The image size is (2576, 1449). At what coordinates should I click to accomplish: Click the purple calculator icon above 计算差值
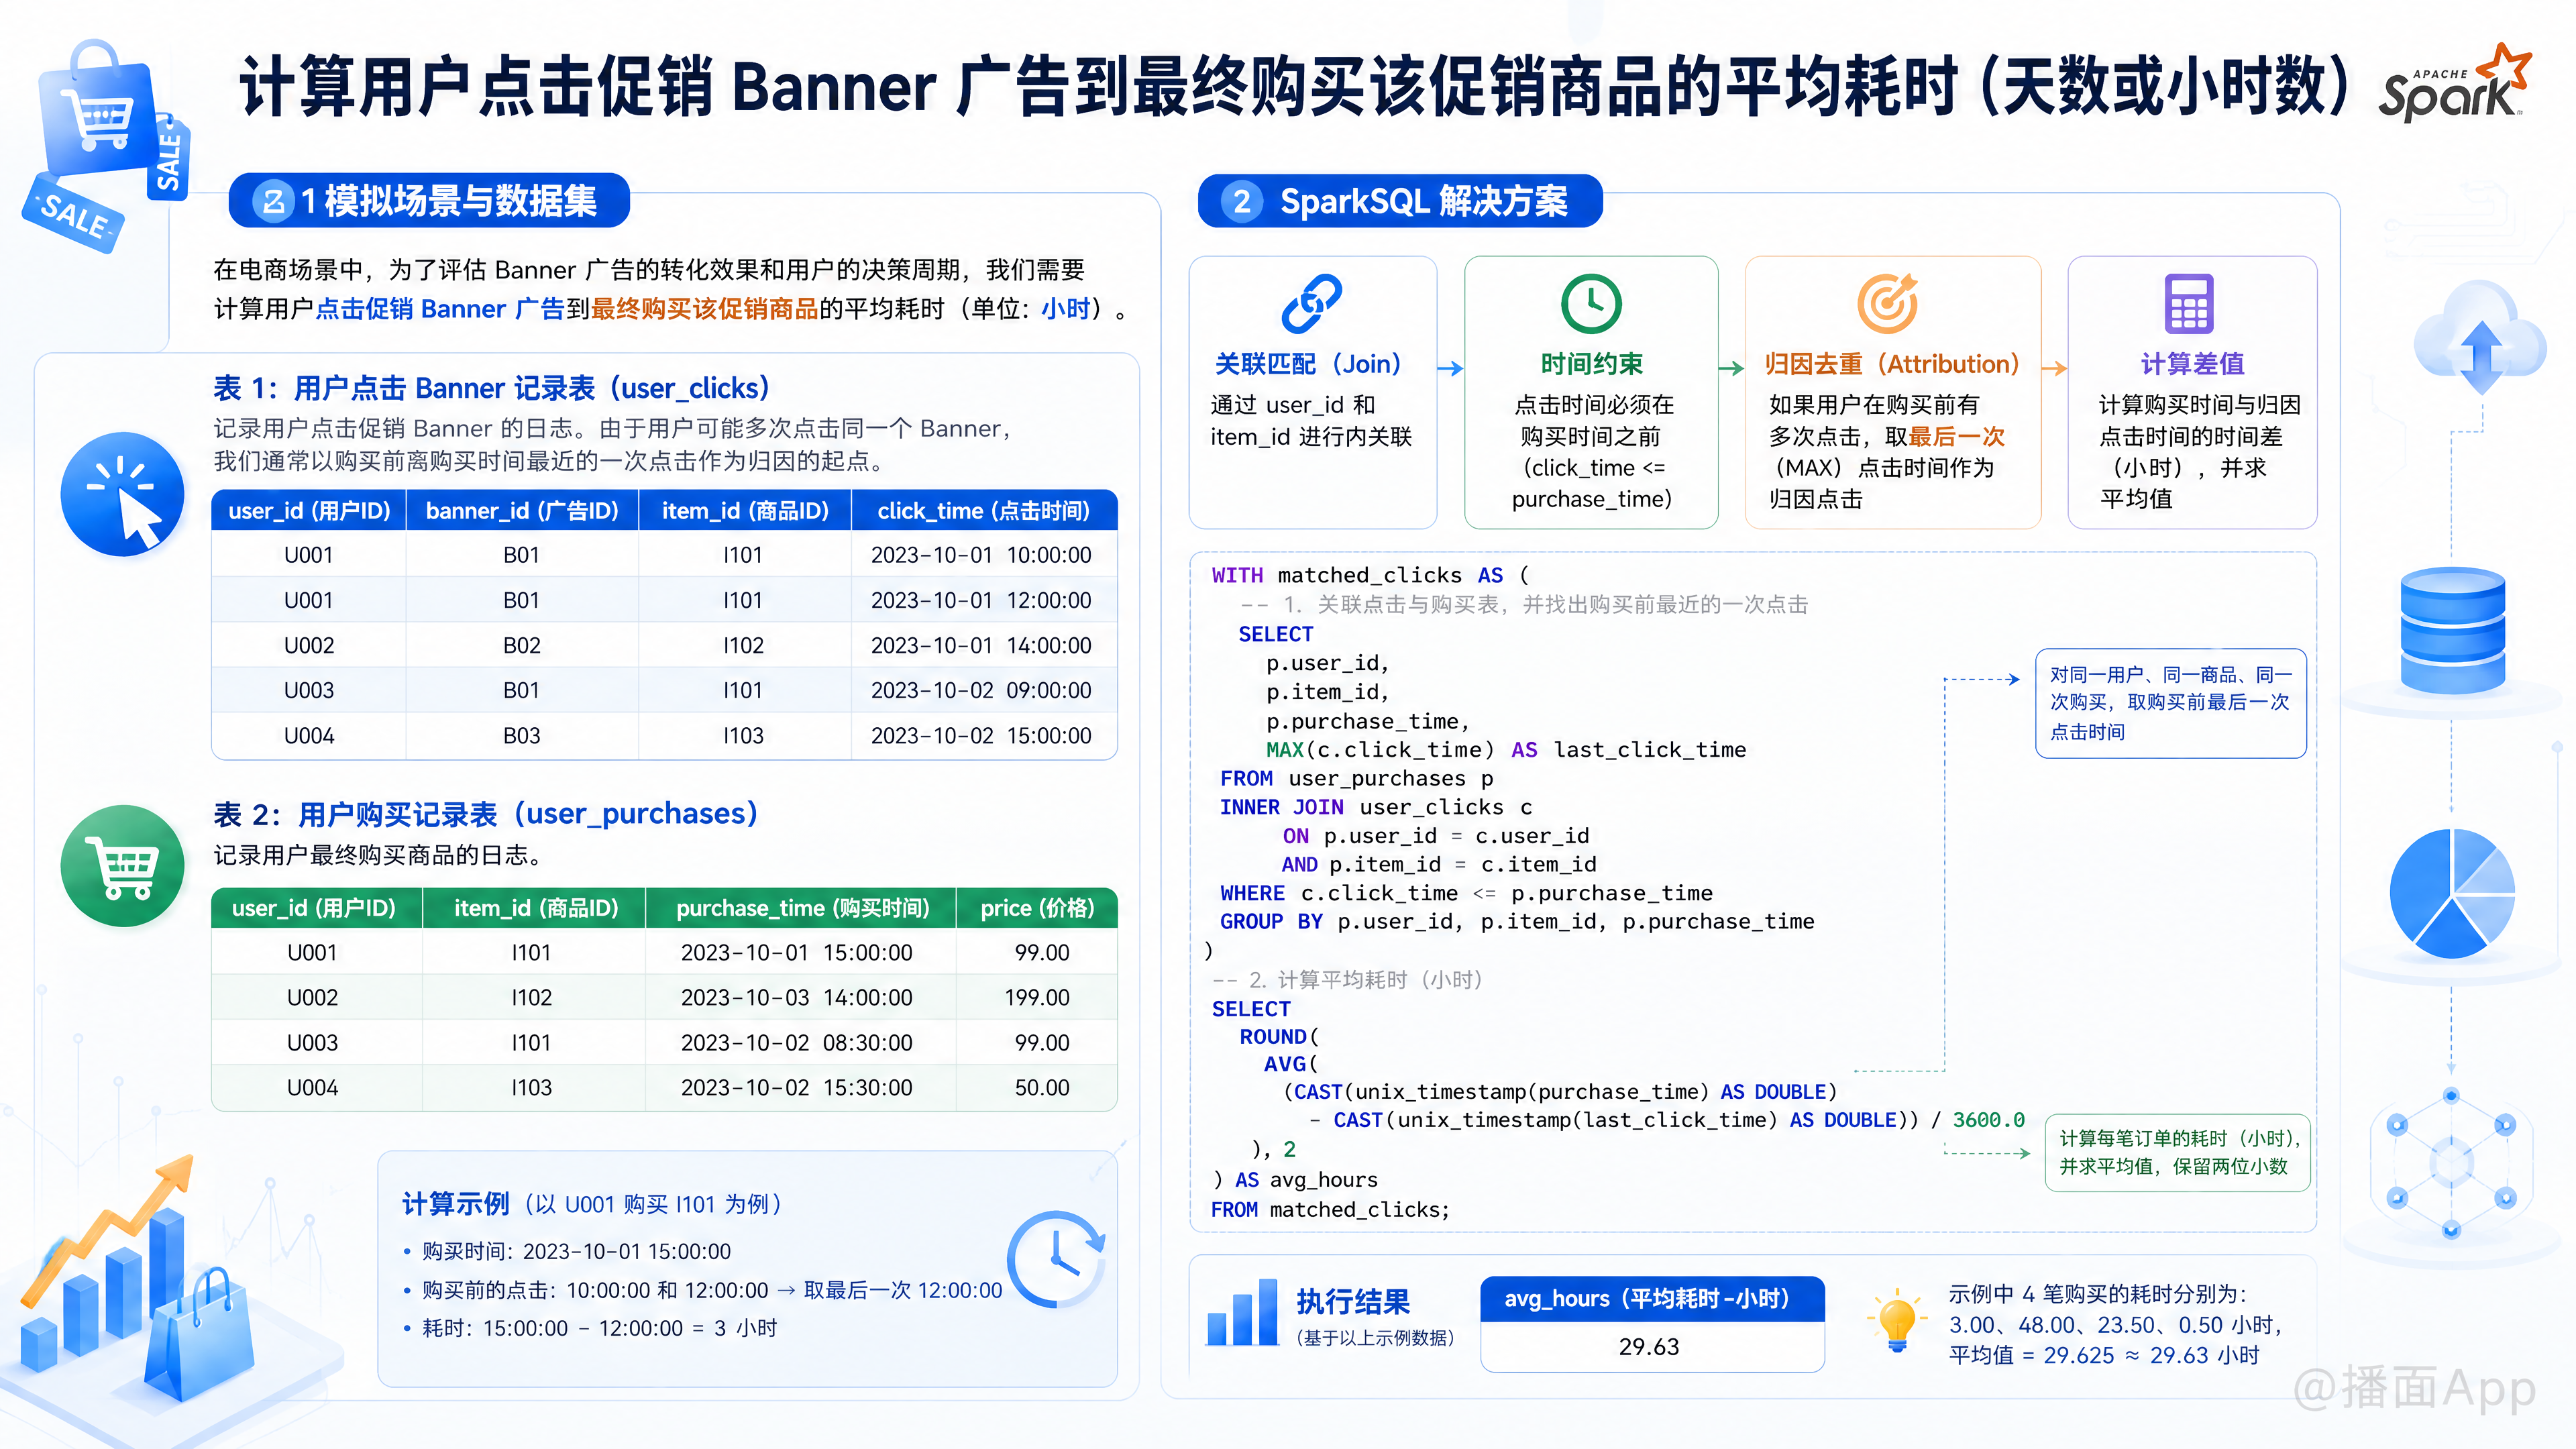click(2188, 303)
